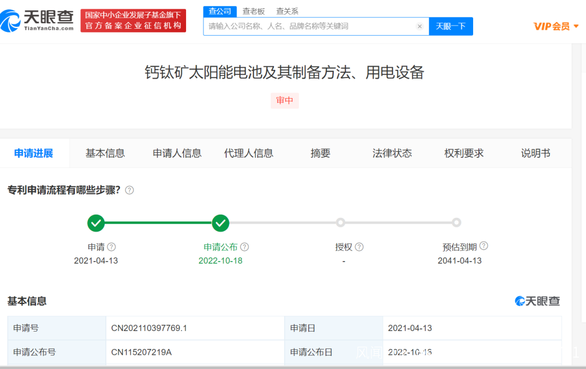The image size is (586, 369).
Task: Click the TianYanCha logo
Action: click(x=38, y=21)
